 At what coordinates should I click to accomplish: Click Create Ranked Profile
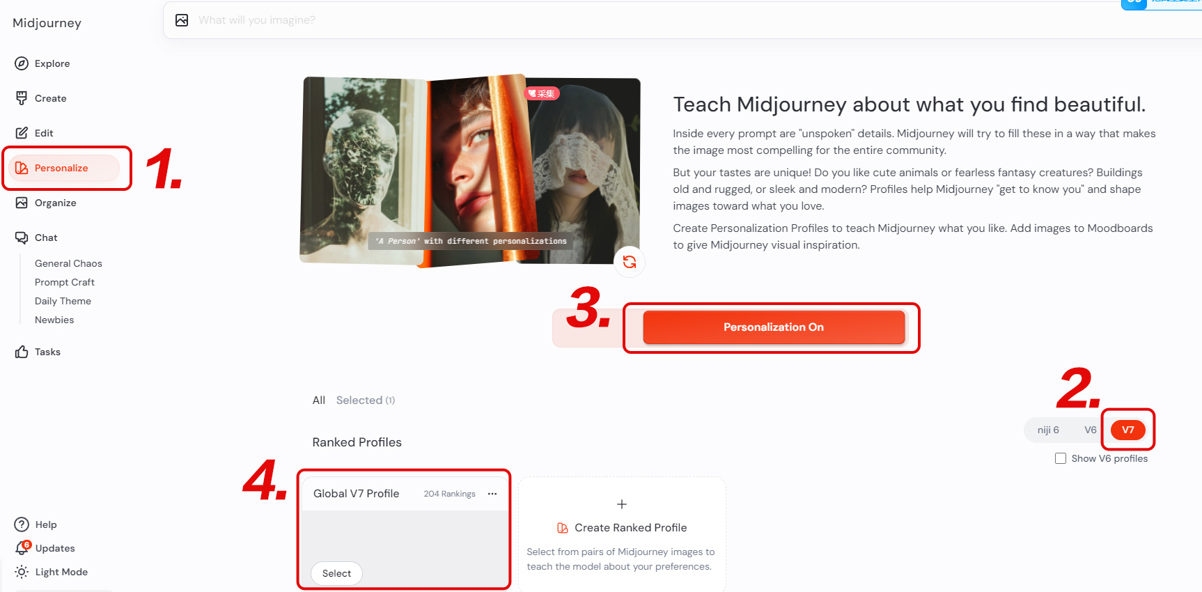tap(630, 528)
